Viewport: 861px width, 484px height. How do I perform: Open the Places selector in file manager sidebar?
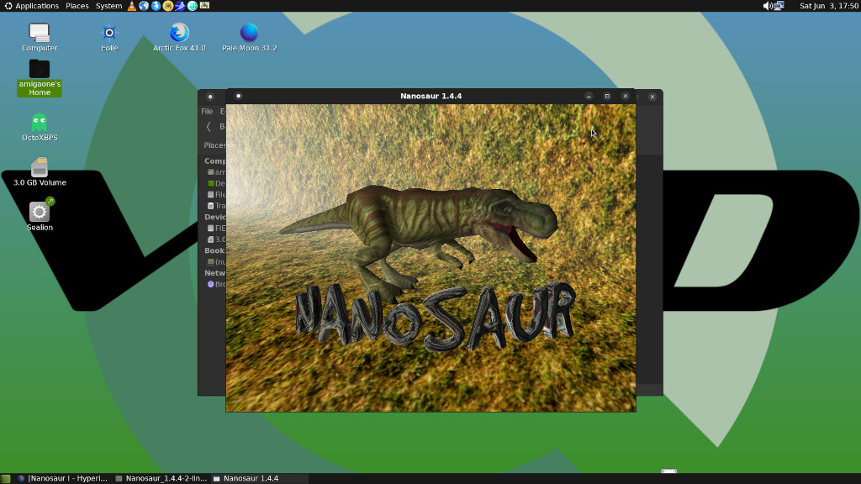point(214,145)
